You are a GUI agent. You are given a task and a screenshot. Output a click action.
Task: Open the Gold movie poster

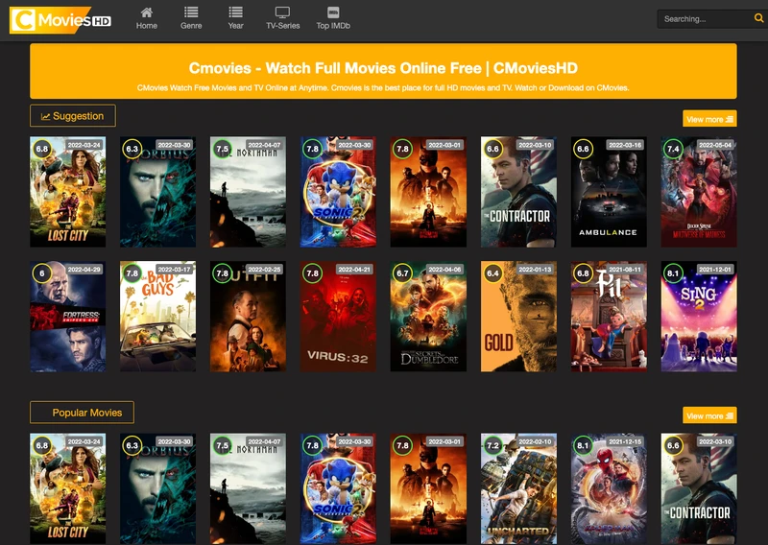coord(518,317)
